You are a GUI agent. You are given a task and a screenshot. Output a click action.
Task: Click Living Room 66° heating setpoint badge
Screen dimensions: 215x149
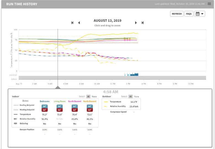coord(60,110)
